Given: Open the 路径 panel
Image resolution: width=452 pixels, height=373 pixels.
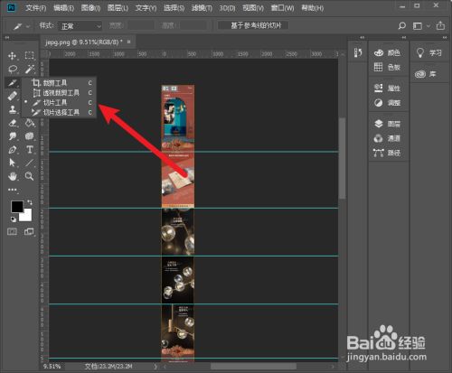Looking at the screenshot, I should [387, 153].
